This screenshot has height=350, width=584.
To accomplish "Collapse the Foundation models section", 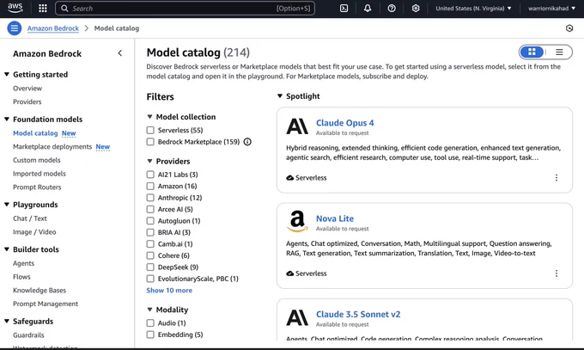I will 7,119.
